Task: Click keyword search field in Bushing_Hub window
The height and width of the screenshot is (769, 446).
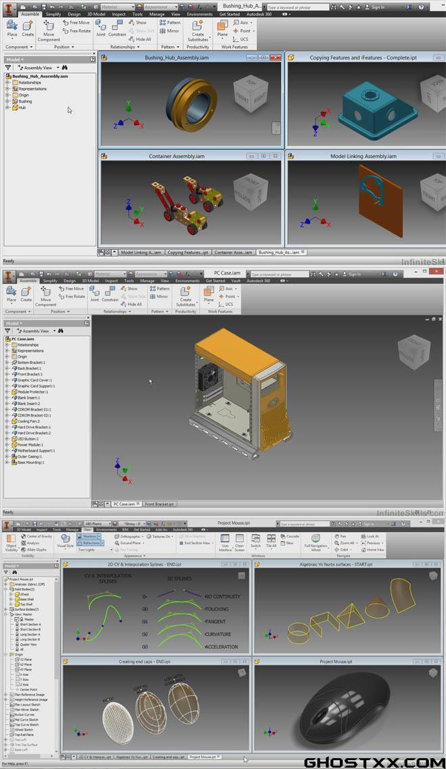Action: pos(297,7)
